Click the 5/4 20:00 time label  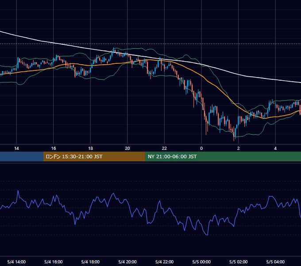(x=127, y=262)
